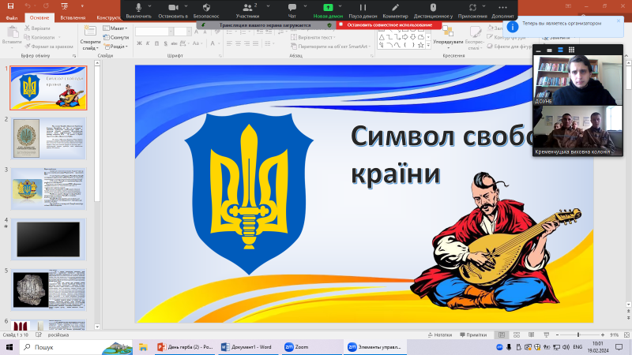632x355 pixels.
Task: Switch to Slide Sorter view icon
Action: [517, 334]
